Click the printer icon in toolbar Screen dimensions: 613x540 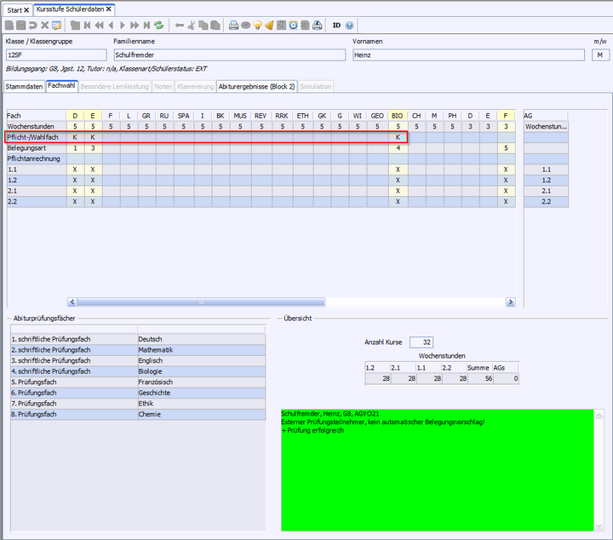click(x=233, y=26)
